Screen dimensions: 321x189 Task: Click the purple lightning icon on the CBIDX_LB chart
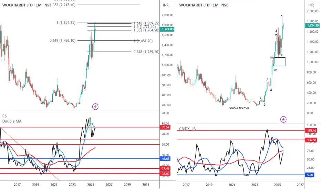pos(283,119)
